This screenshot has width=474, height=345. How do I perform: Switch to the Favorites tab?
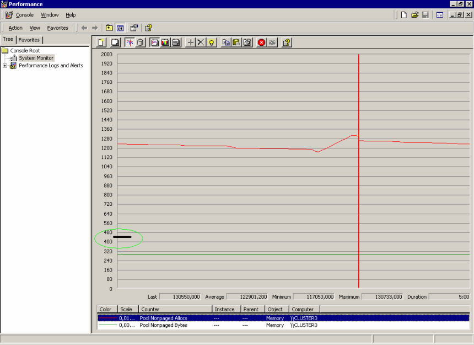29,40
